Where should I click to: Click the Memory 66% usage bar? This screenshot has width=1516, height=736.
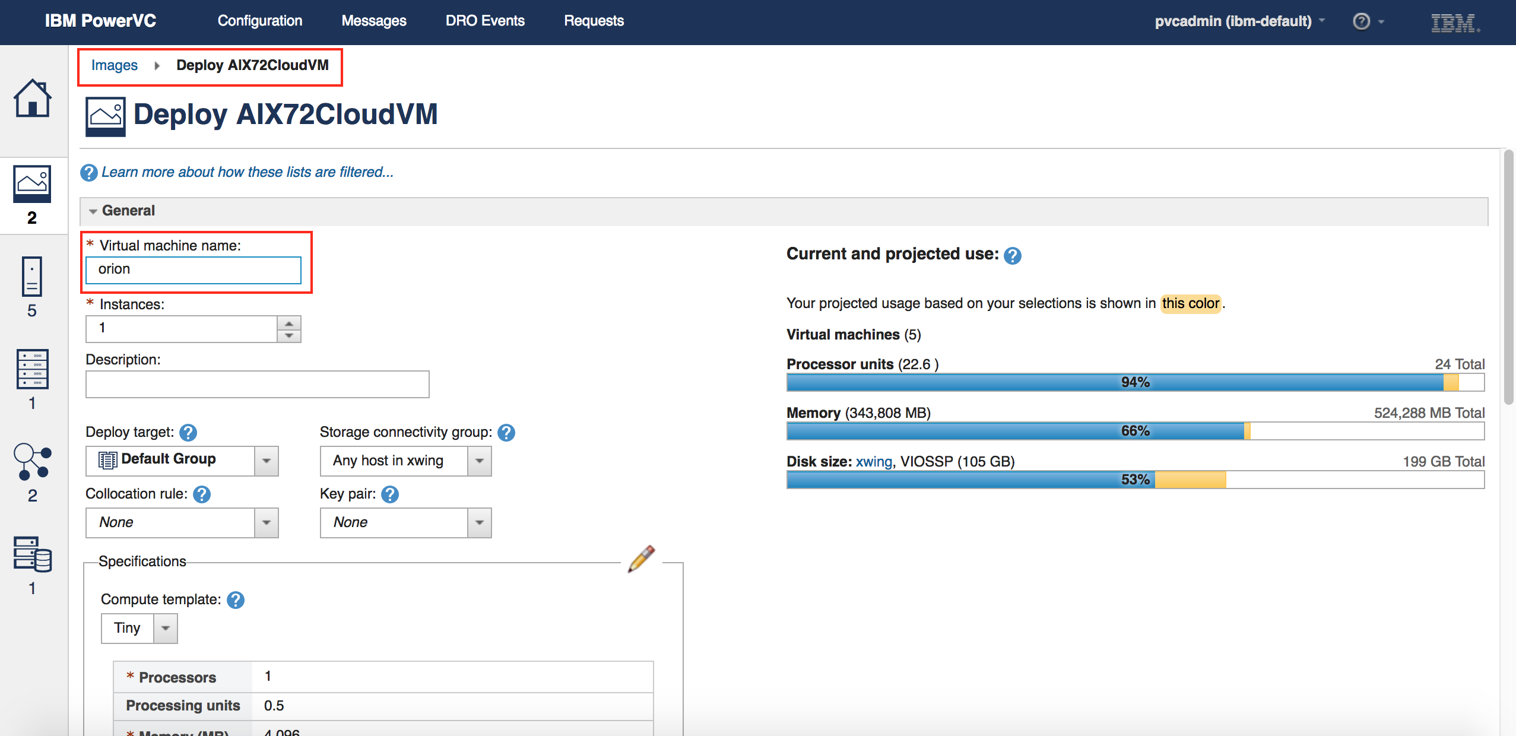coord(1135,431)
